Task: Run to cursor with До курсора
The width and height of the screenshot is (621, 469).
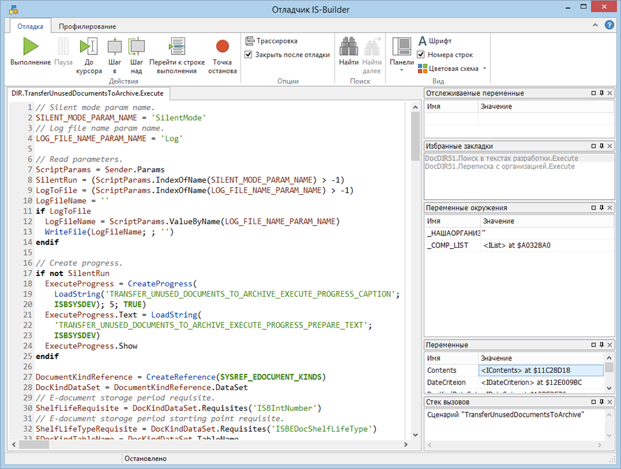Action: tap(89, 56)
